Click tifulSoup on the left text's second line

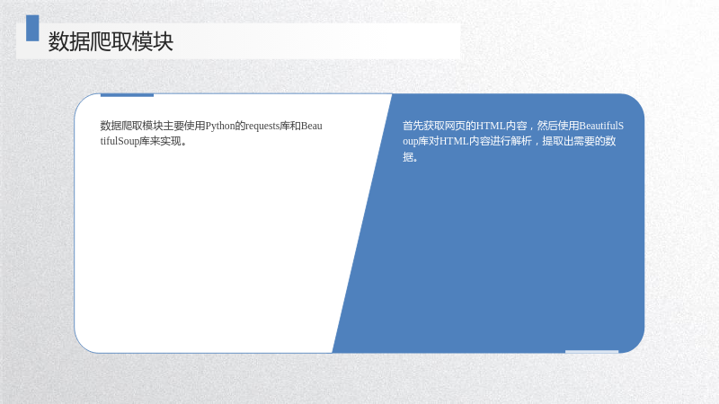(120, 141)
